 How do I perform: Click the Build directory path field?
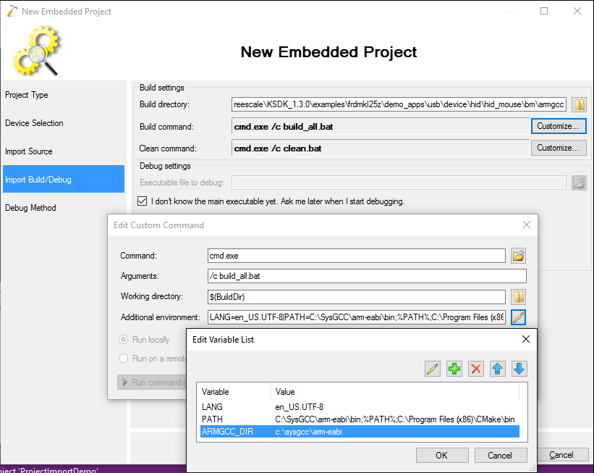pos(399,104)
